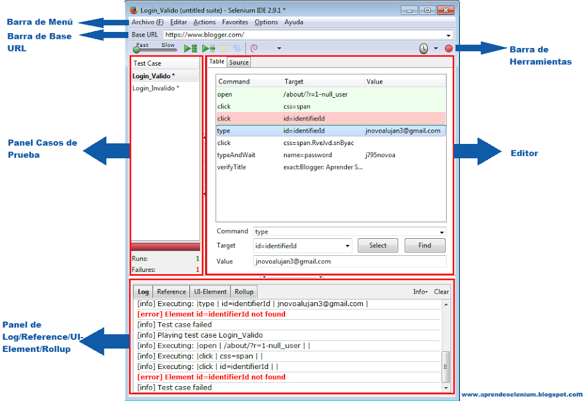
Task: Open the Ayuda menu
Action: click(x=294, y=22)
